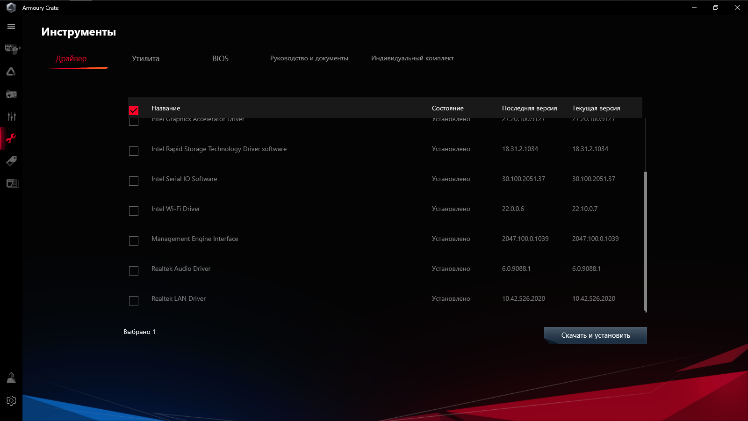Image resolution: width=748 pixels, height=421 pixels.
Task: Click the Armoury Crate logo icon
Action: pyautogui.click(x=11, y=7)
